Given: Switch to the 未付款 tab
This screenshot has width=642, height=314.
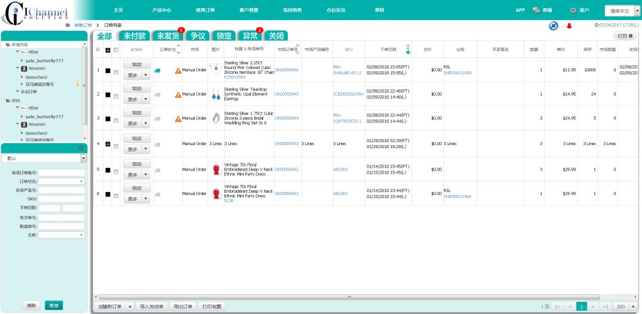Looking at the screenshot, I should click(x=135, y=36).
